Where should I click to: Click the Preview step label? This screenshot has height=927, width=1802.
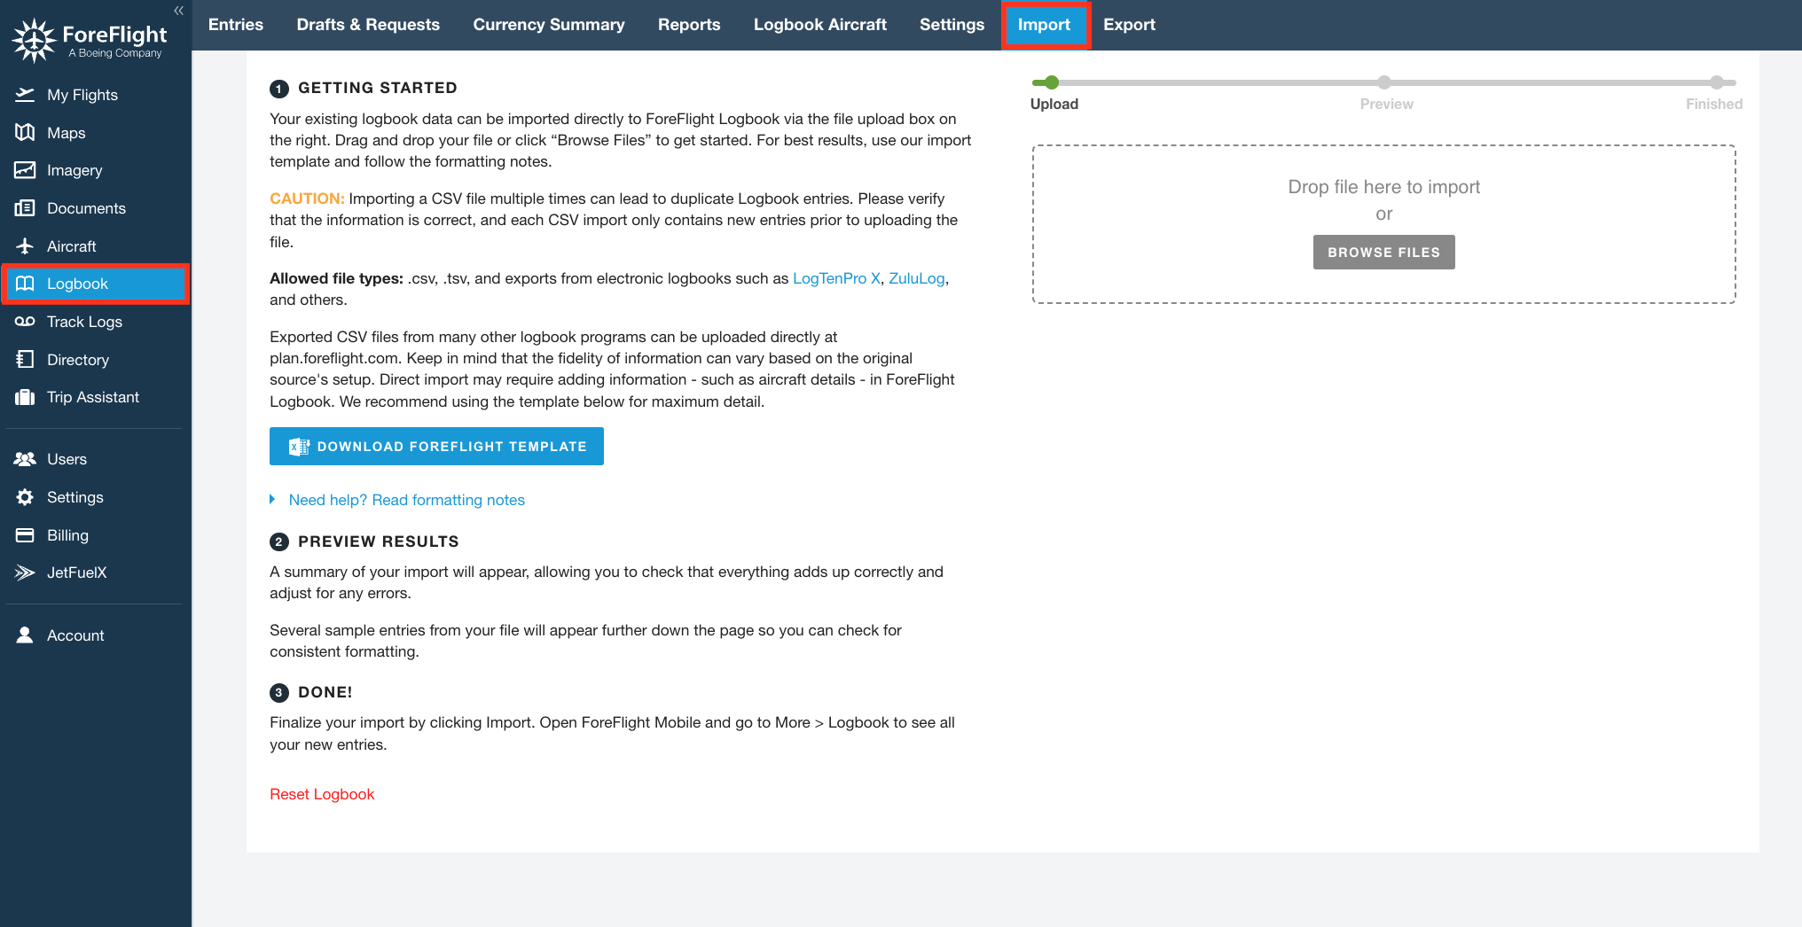pyautogui.click(x=1387, y=104)
